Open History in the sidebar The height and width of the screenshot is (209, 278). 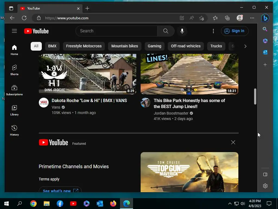coord(14,130)
